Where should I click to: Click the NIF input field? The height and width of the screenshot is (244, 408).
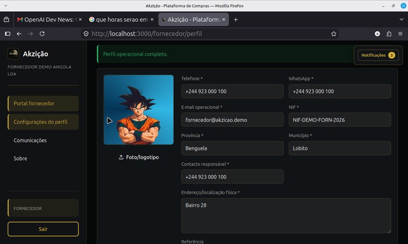[340, 120]
